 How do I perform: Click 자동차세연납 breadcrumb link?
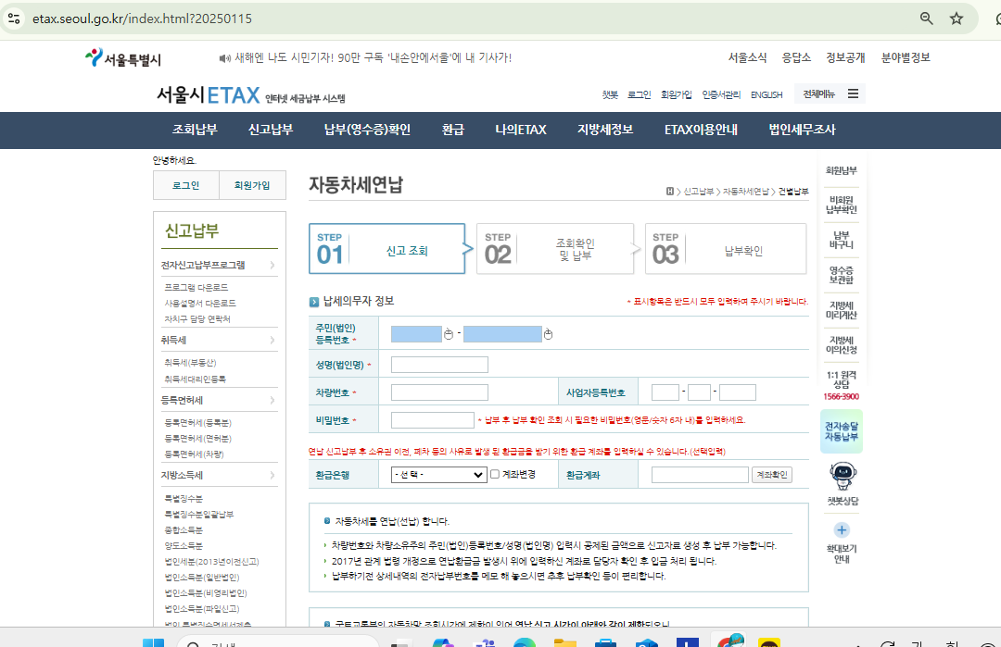pos(745,192)
